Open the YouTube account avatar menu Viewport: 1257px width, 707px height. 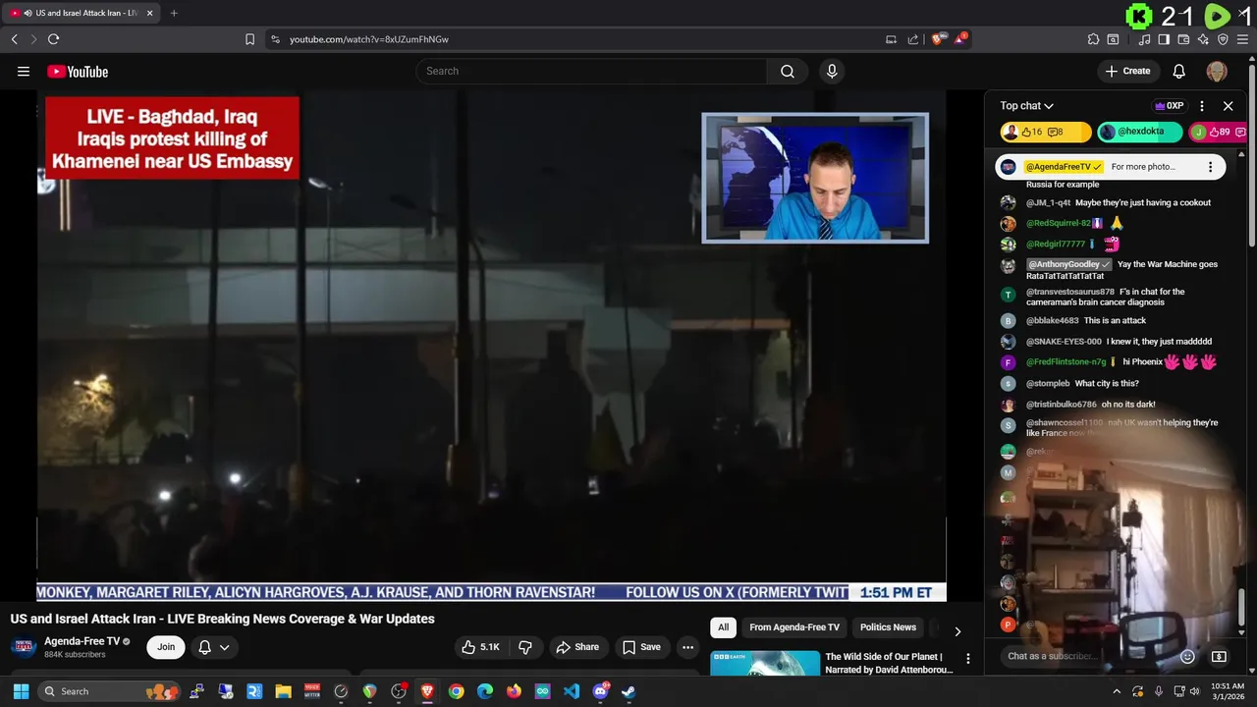[x=1217, y=71]
